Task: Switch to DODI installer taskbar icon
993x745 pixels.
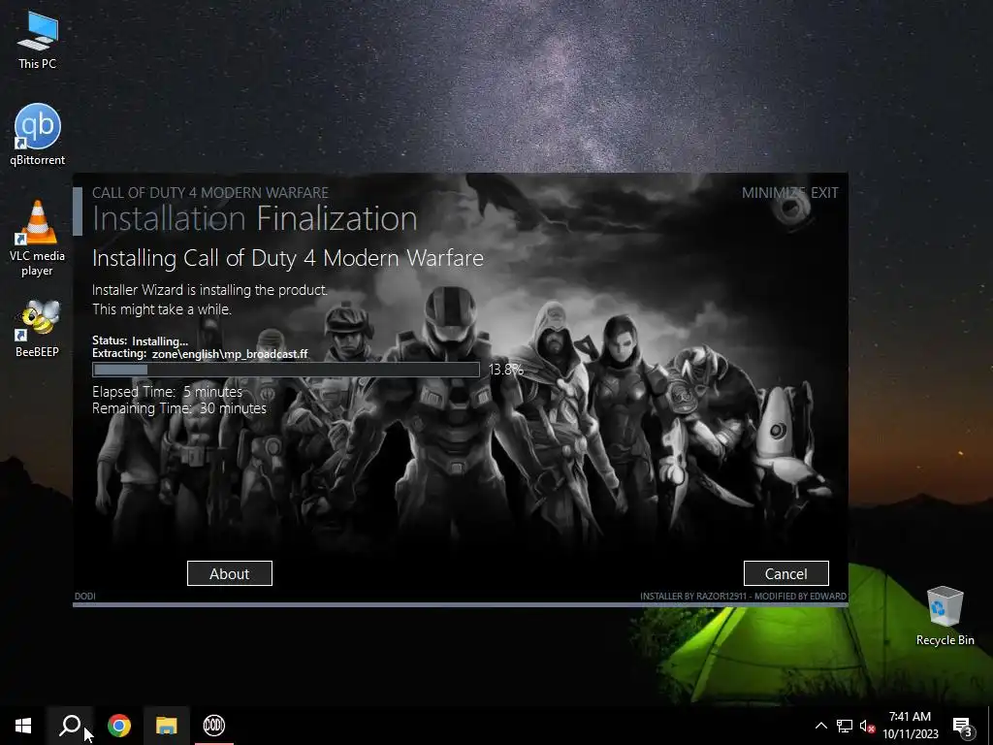Action: pyautogui.click(x=214, y=726)
